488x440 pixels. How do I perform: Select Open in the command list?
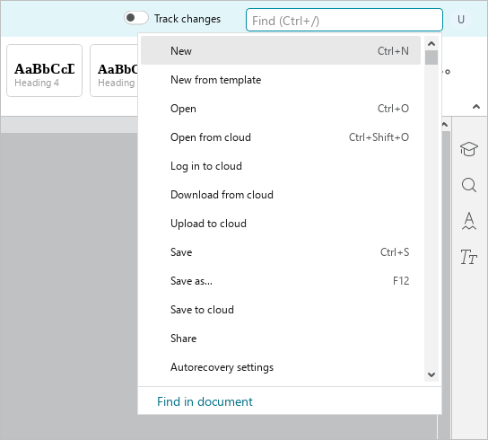click(281, 109)
